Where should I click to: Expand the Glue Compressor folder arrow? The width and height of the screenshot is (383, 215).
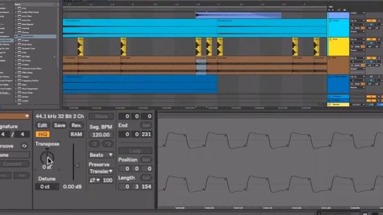click(16, 89)
